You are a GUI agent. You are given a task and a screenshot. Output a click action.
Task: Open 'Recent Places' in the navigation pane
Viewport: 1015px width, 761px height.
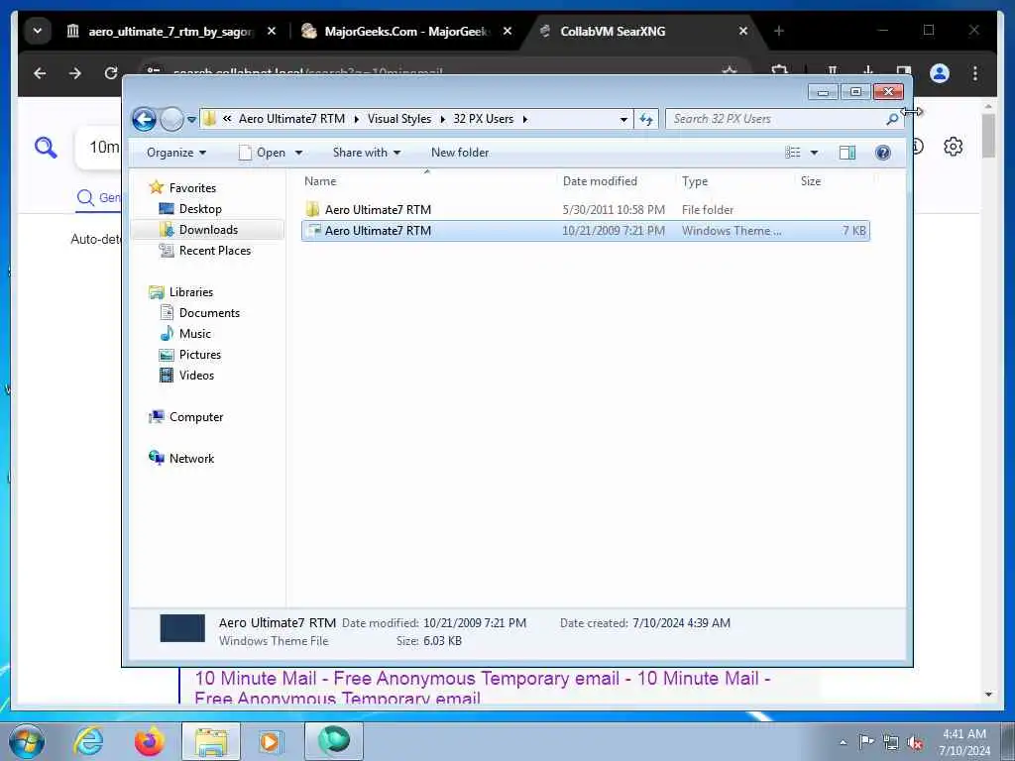click(x=214, y=251)
